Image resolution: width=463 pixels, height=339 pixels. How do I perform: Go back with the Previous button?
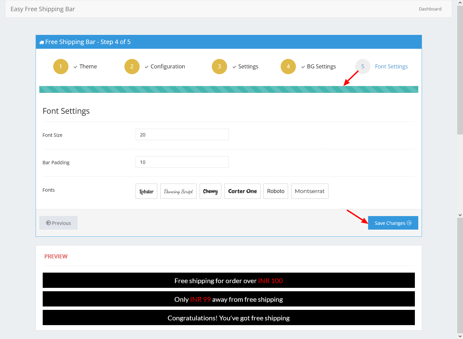[x=58, y=223]
